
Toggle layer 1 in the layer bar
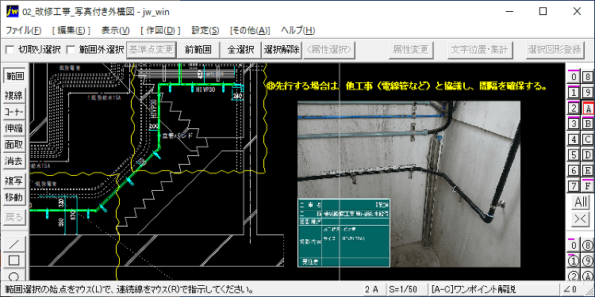(x=574, y=93)
